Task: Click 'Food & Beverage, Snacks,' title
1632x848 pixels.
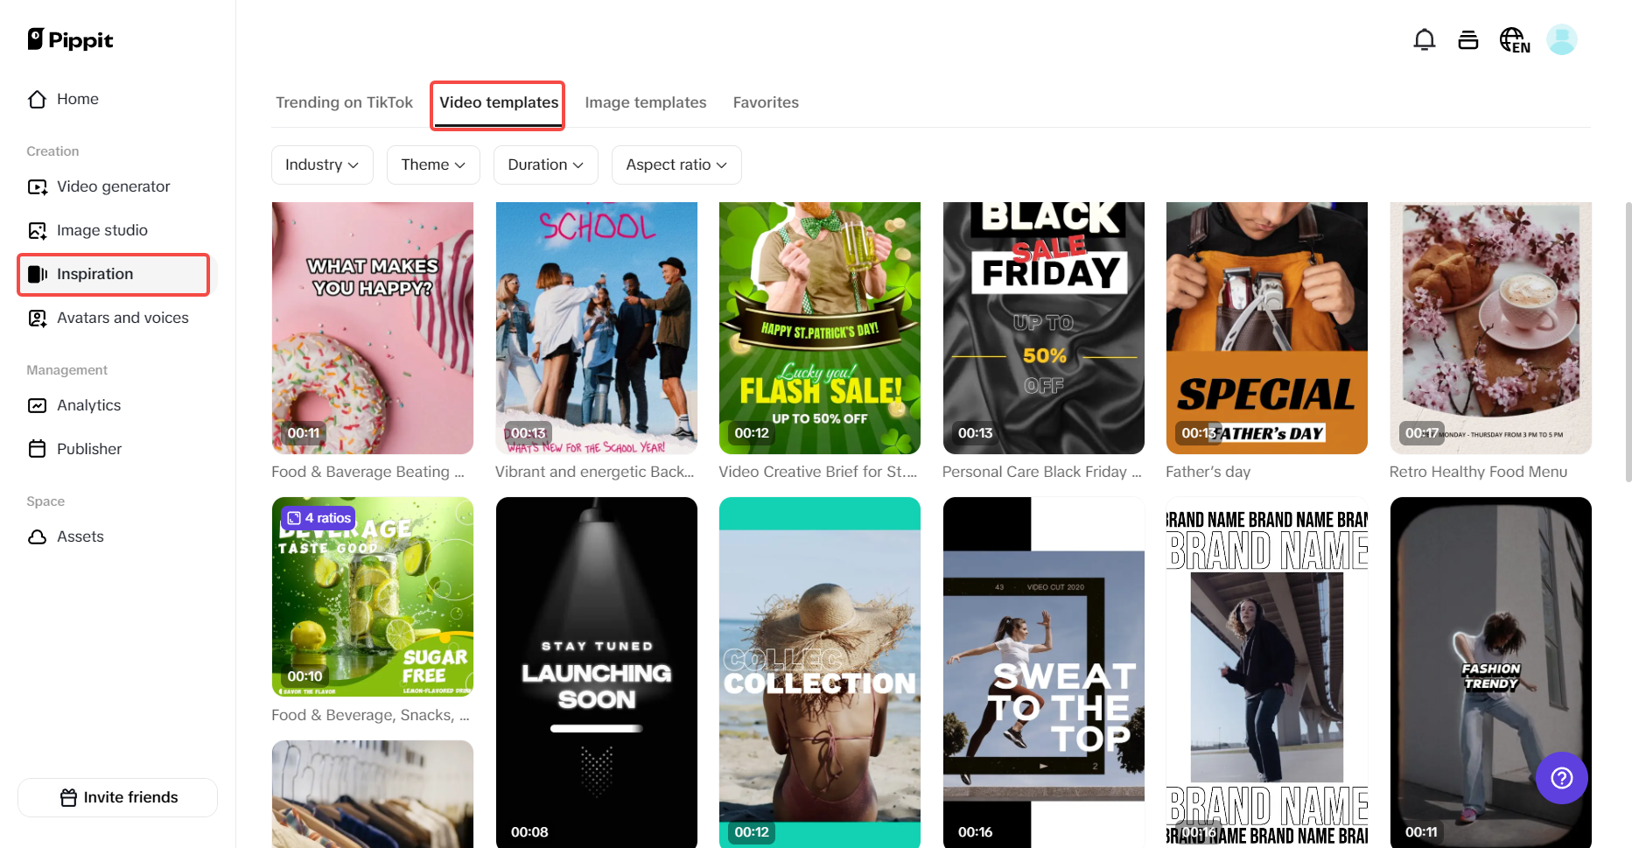Action: click(x=370, y=715)
